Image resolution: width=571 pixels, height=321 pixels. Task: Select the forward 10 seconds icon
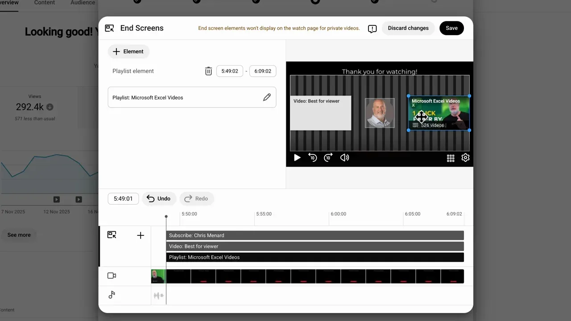[x=328, y=157]
